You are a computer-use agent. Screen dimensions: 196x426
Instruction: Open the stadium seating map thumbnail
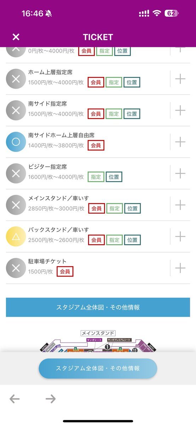pos(98,341)
